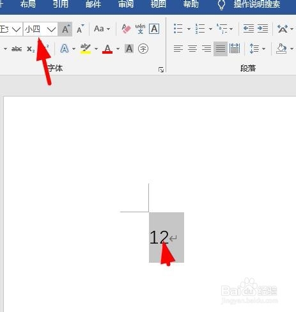Apply paragraph shading with the paint bucket
Image resolution: width=296 pixels, height=312 pixels.
point(281,49)
